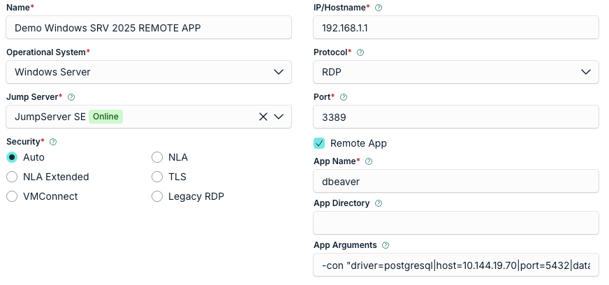
Task: Click the Port field showing 3389
Action: pos(456,117)
